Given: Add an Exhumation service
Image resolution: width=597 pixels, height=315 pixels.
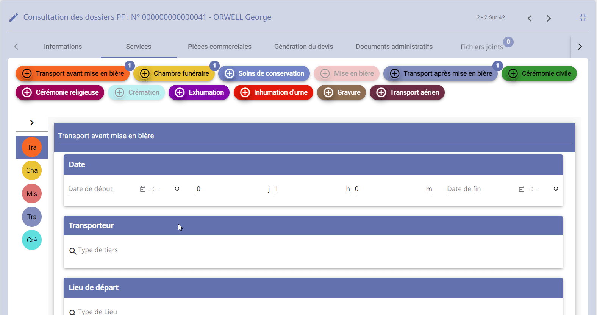Looking at the screenshot, I should point(199,92).
